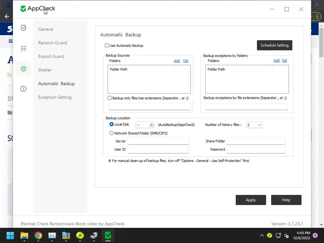Viewport: 324px width, 243px height.
Task: Open the Shelter settings section
Action: (45, 70)
